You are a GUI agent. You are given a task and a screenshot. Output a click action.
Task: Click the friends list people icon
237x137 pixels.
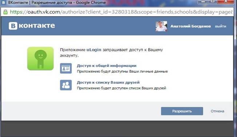point(66,85)
